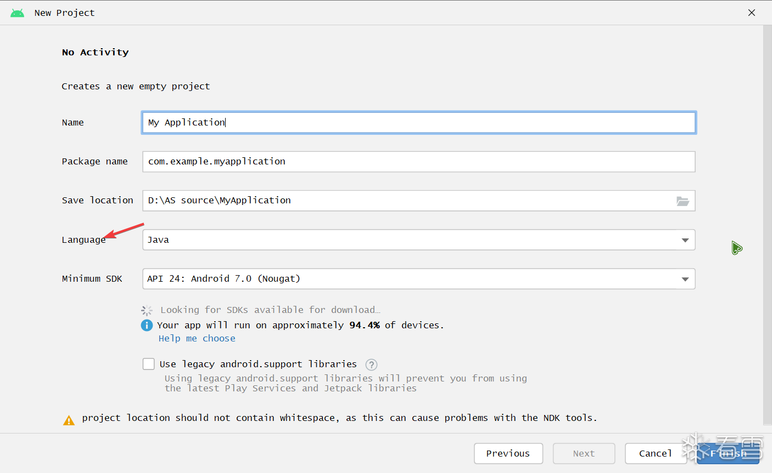Click the help question mark beside legacy libraries
Viewport: 772px width, 473px height.
pyautogui.click(x=372, y=364)
